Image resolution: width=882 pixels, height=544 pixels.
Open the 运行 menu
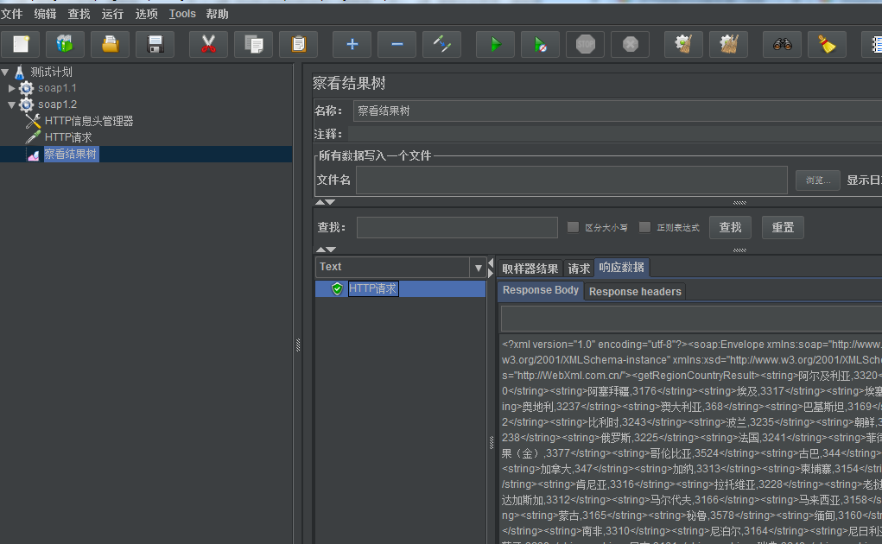click(112, 14)
